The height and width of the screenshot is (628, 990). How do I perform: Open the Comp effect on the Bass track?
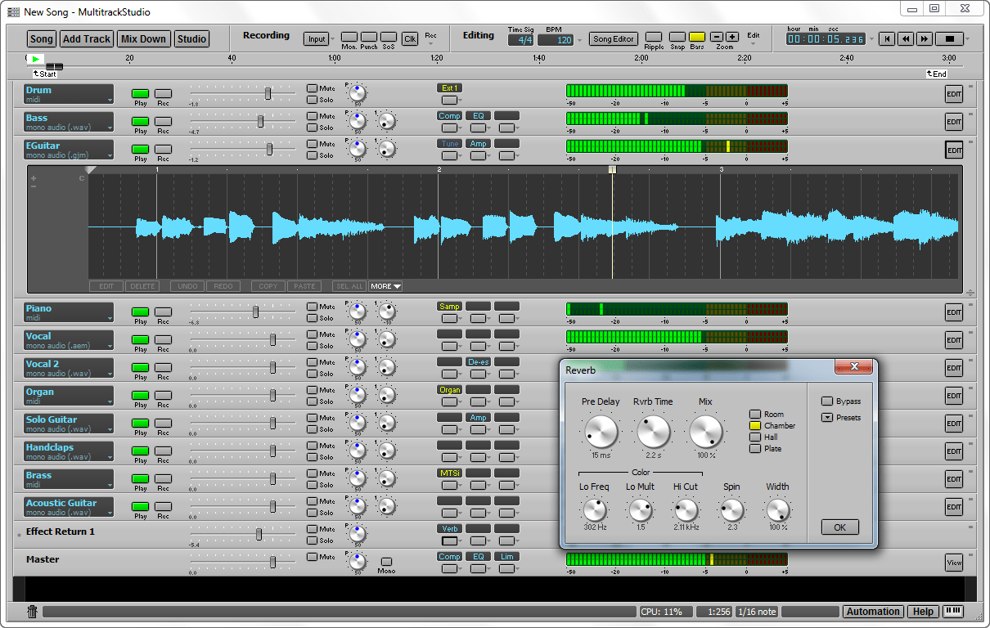pos(449,115)
